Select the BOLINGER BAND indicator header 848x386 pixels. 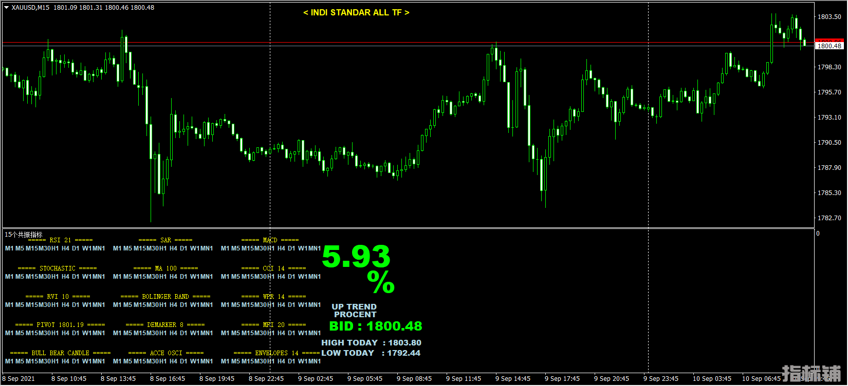(165, 297)
